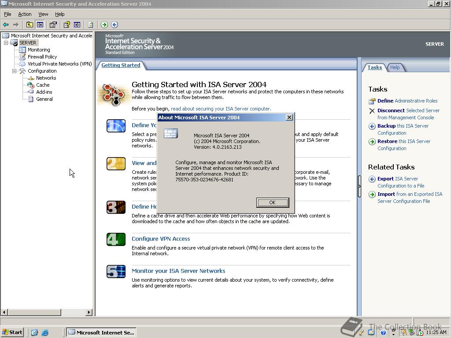Viewport: 451px width, 338px height.
Task: Click Import from an Exported ISA Server file
Action: click(x=410, y=198)
